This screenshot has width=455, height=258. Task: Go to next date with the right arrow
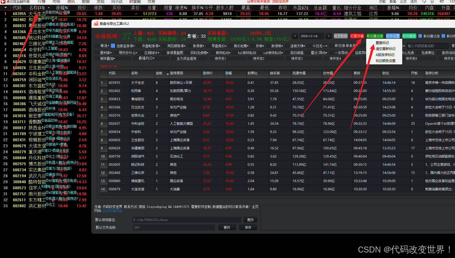[x=329, y=36]
